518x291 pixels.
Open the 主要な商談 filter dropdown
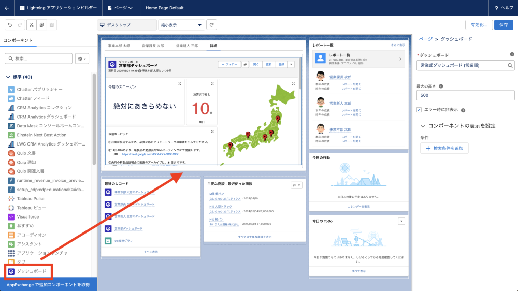296,185
